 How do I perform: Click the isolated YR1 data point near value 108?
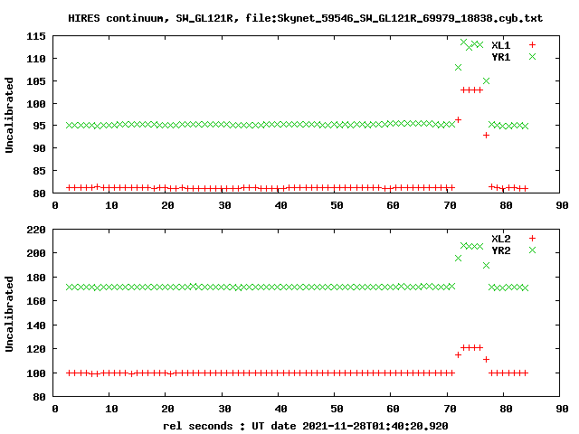coord(459,67)
